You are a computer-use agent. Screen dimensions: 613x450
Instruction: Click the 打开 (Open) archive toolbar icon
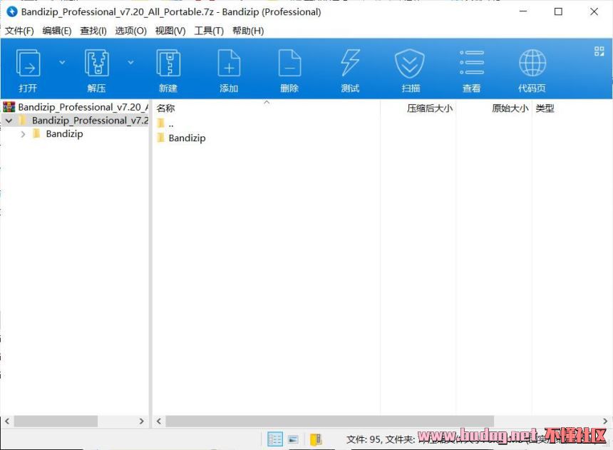pos(29,70)
